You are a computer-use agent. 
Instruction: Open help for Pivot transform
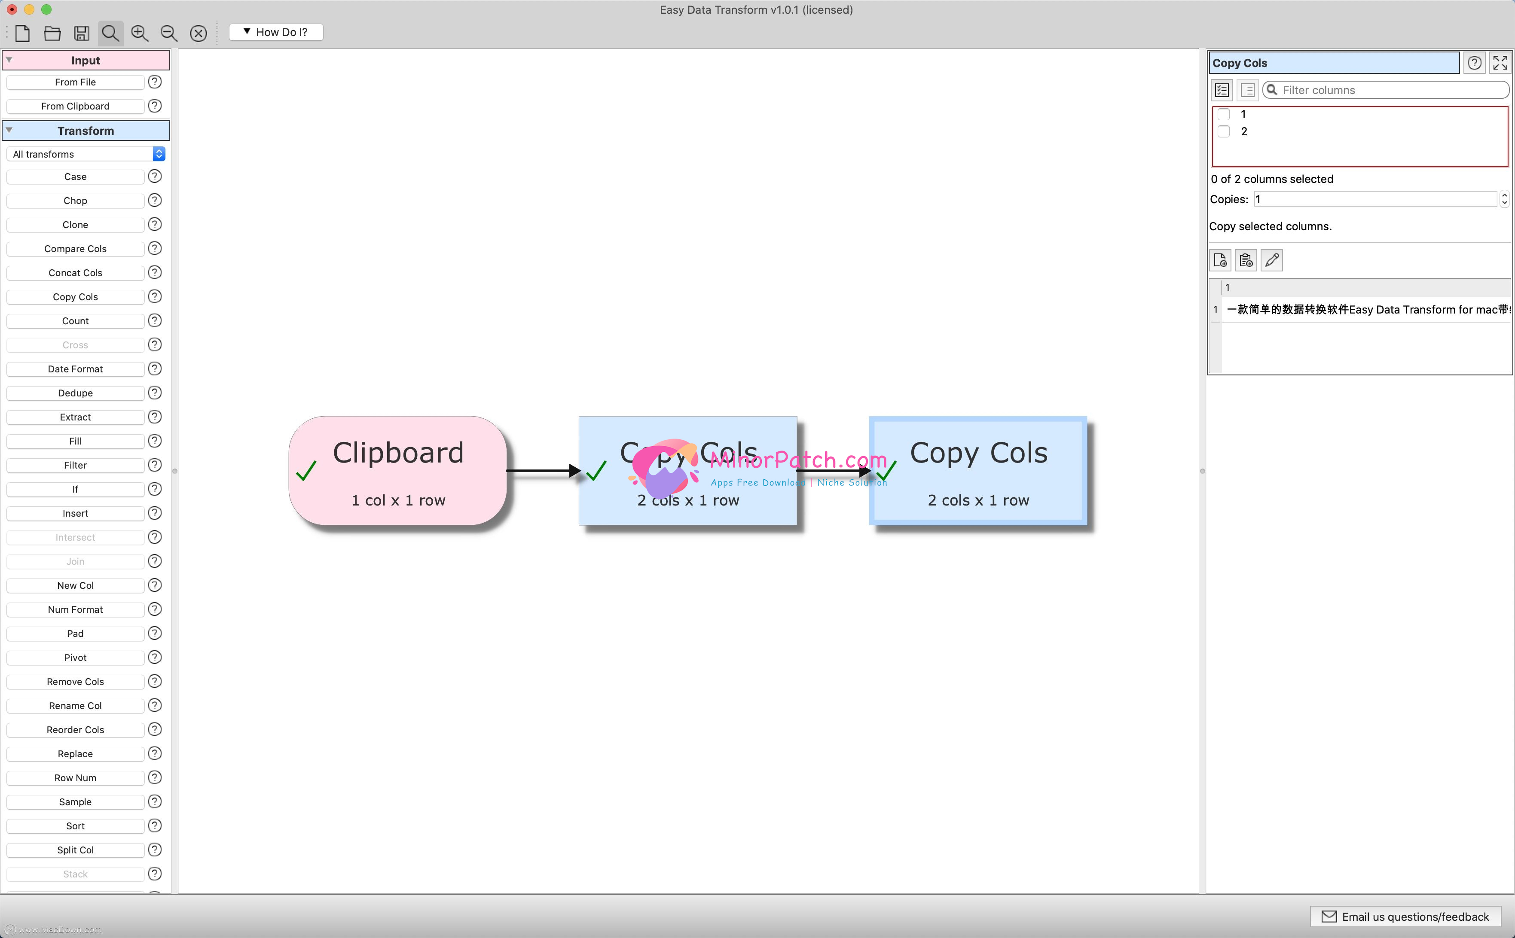[155, 658]
